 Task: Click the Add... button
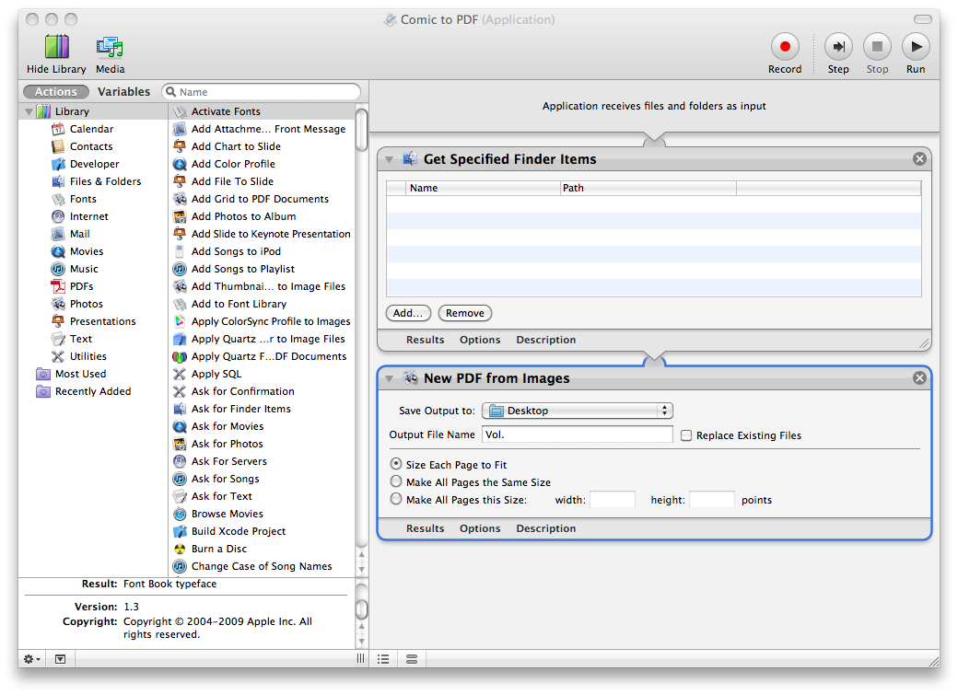[408, 313]
